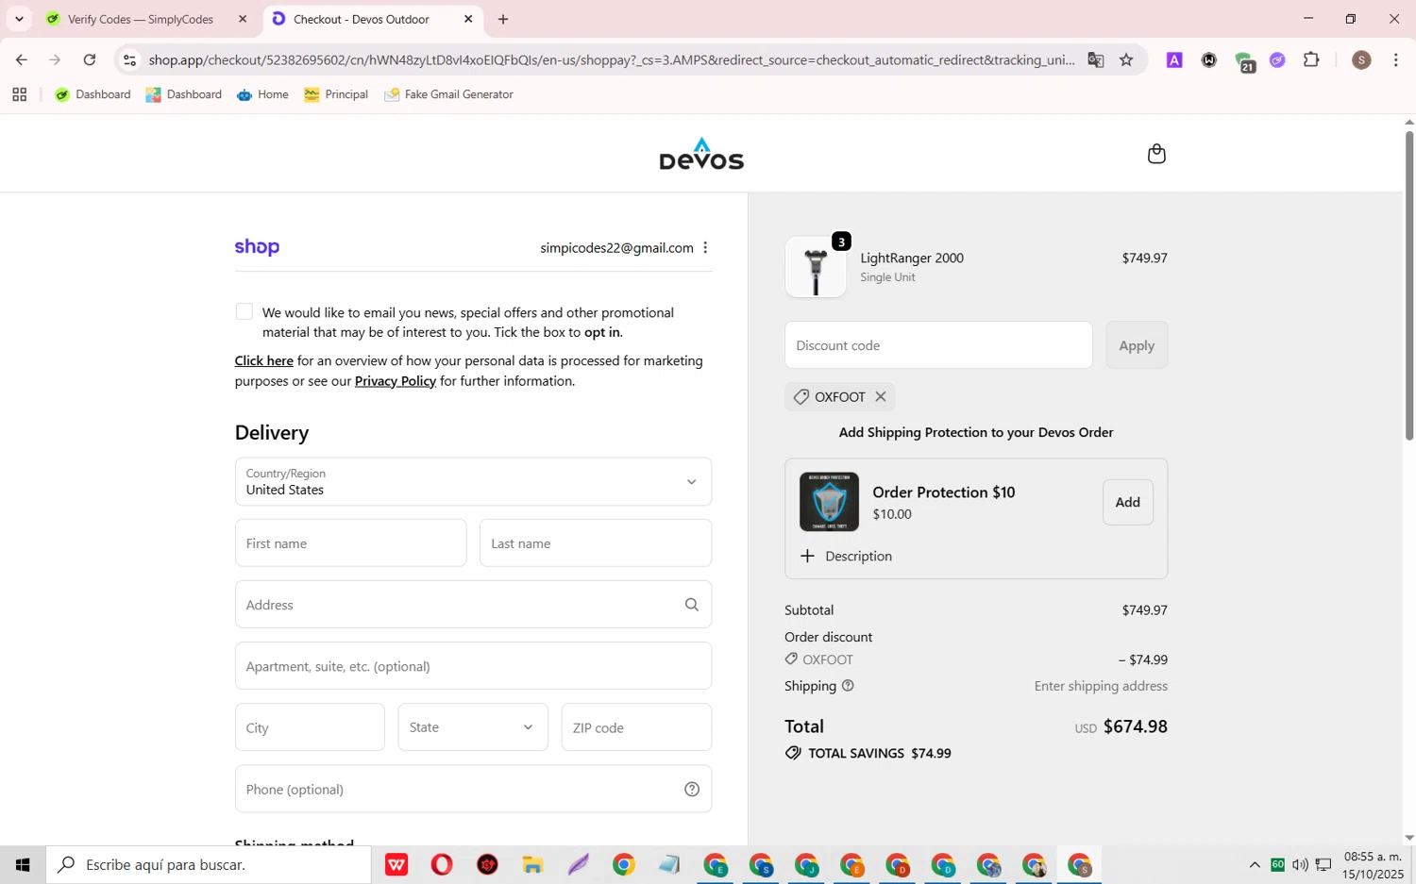1416x884 pixels.
Task: Open File Explorer from the taskbar
Action: click(532, 864)
